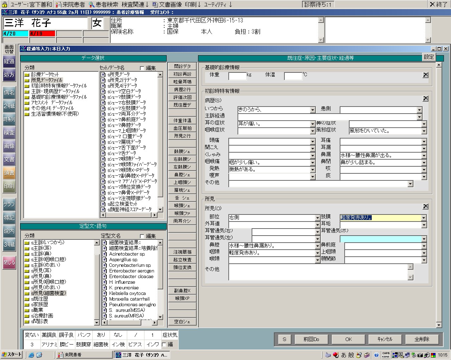The height and width of the screenshot is (360, 451).
Task: Click the red 4/19 date cell
Action: 42,34
